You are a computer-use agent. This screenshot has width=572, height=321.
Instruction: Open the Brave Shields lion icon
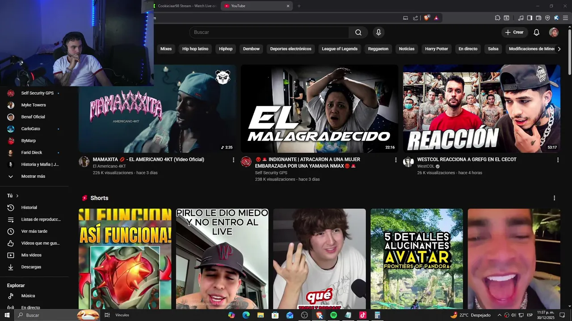tap(427, 18)
